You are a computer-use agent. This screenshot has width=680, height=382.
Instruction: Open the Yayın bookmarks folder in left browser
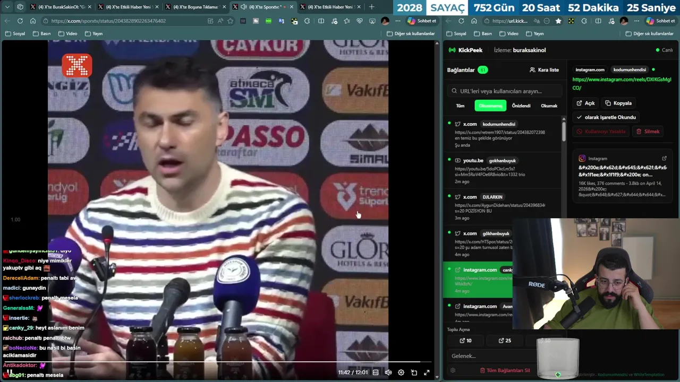click(93, 33)
